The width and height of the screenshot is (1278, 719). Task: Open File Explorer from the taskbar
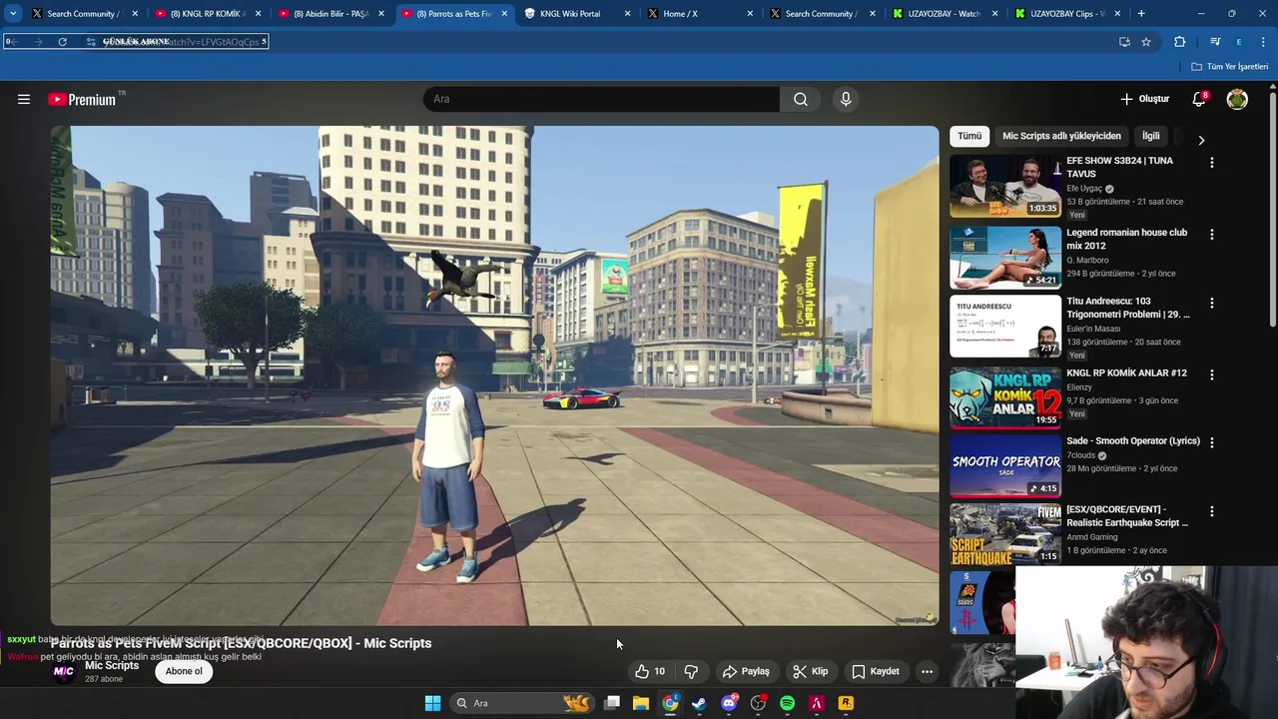pos(641,703)
